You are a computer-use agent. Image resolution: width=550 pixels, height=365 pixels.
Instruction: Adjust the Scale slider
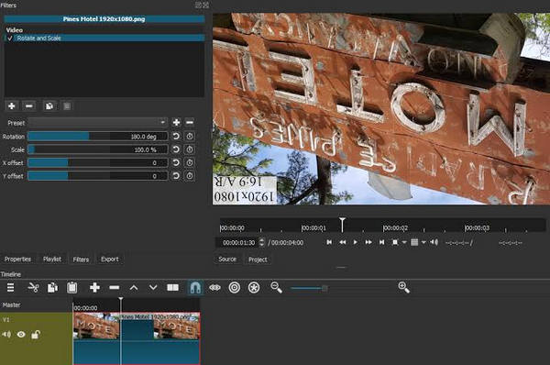click(x=98, y=149)
